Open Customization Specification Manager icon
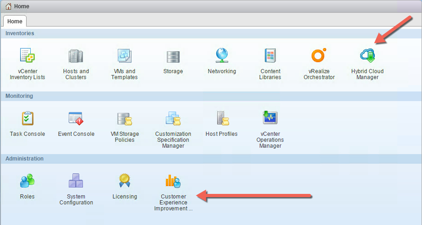 tap(173, 118)
